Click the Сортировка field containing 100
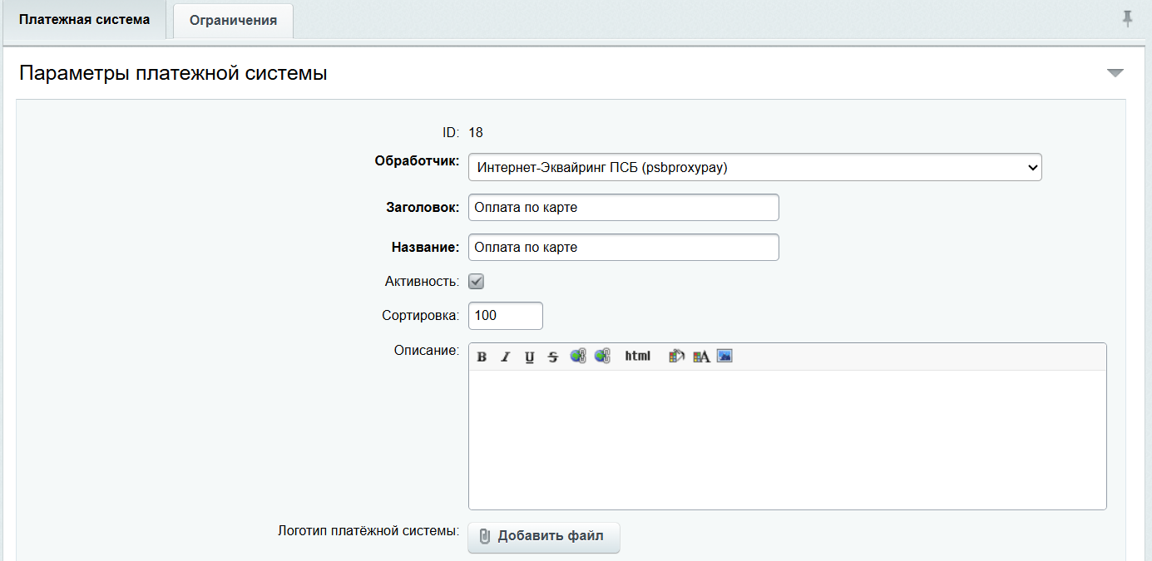Image resolution: width=1152 pixels, height=561 pixels. pos(505,316)
